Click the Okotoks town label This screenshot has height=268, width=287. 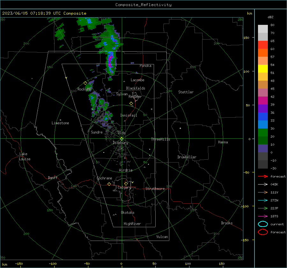(128, 213)
